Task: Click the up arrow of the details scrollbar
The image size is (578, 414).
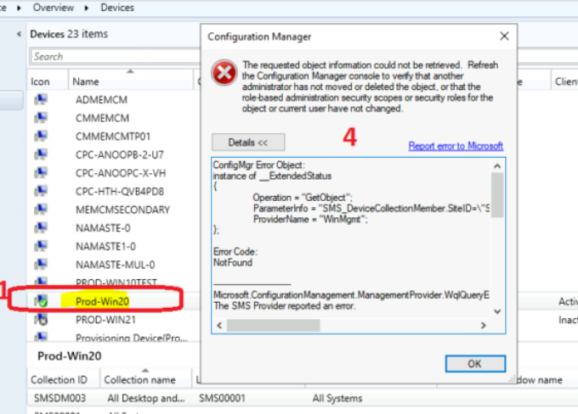Action: tap(497, 166)
